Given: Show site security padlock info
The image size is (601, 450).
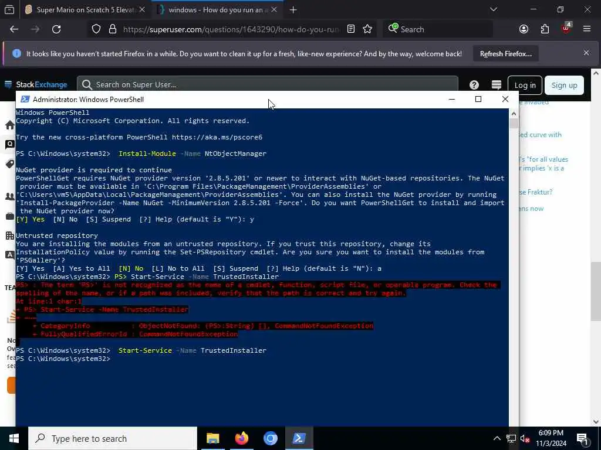Looking at the screenshot, I should (113, 29).
